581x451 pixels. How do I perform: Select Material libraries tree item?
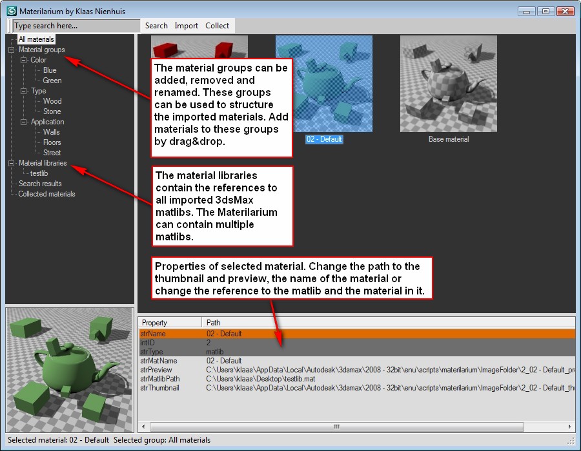43,163
